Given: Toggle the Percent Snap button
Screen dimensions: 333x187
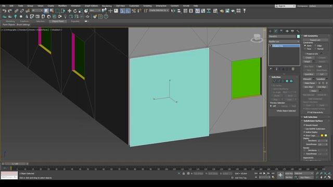Looking at the screenshot, I should (134, 11).
